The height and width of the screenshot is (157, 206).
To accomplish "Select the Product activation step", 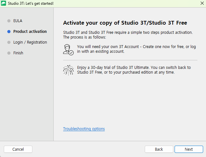I will (x=30, y=32).
